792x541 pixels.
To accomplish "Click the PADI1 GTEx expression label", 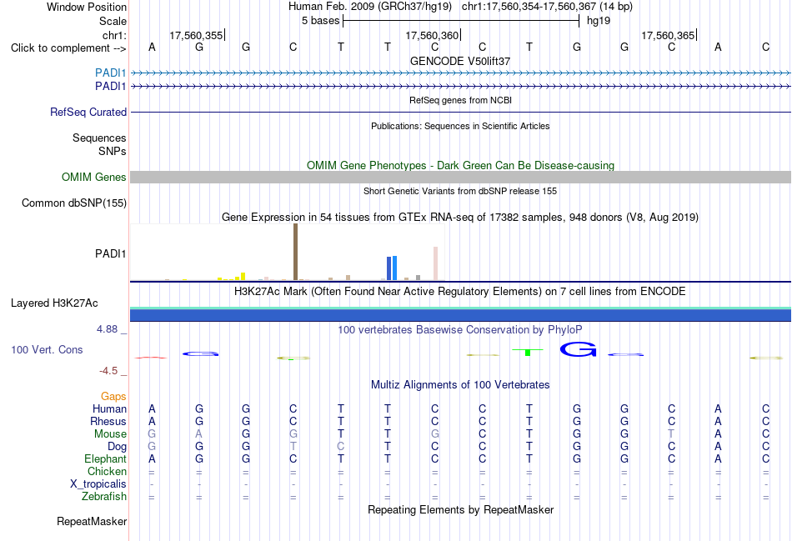I will coord(110,253).
